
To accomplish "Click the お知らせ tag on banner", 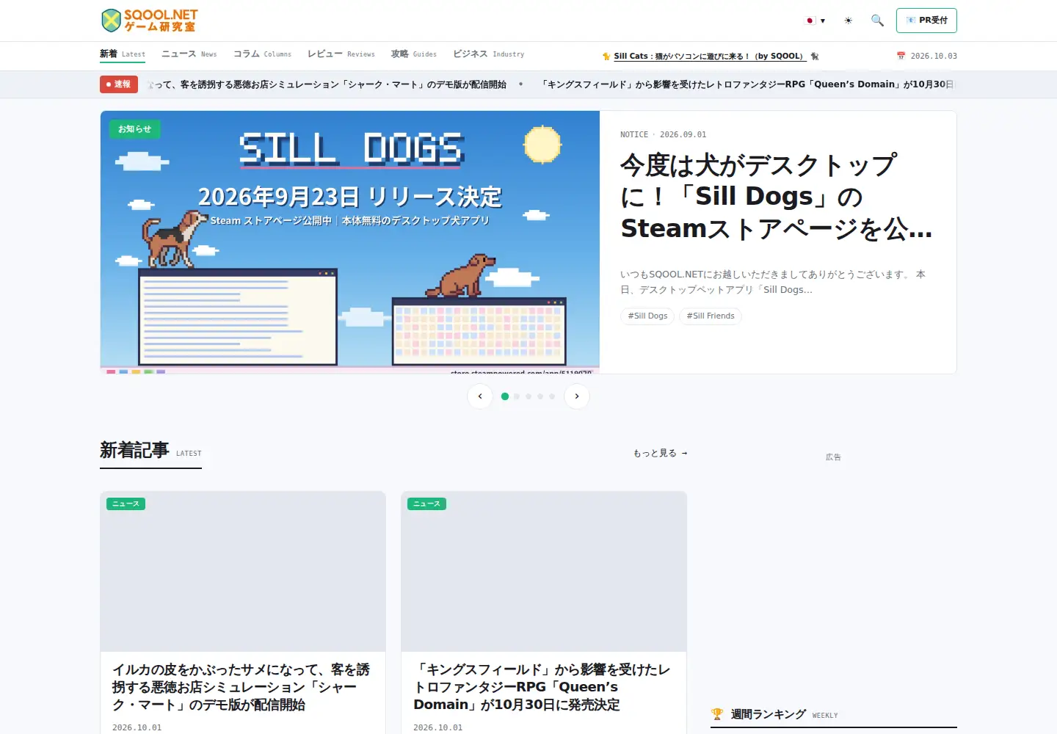I will (134, 129).
